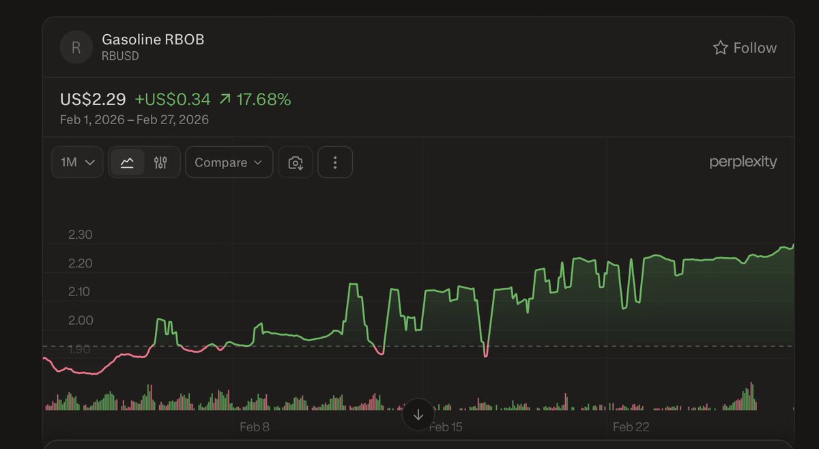Image resolution: width=819 pixels, height=449 pixels.
Task: Click the Feb 22 axis label
Action: pyautogui.click(x=631, y=427)
